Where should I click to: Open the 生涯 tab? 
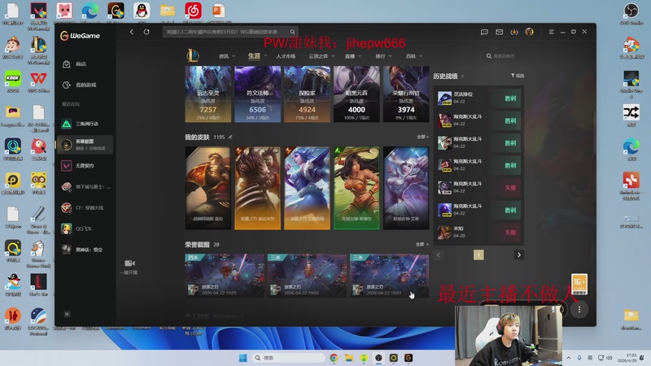coord(254,55)
